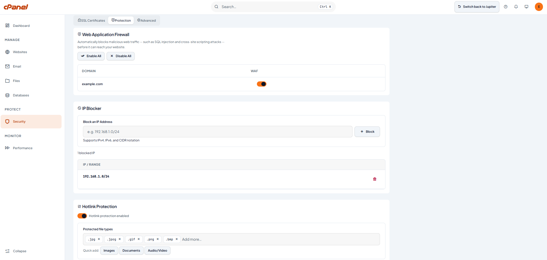Switch to the Advanced tab

[147, 20]
